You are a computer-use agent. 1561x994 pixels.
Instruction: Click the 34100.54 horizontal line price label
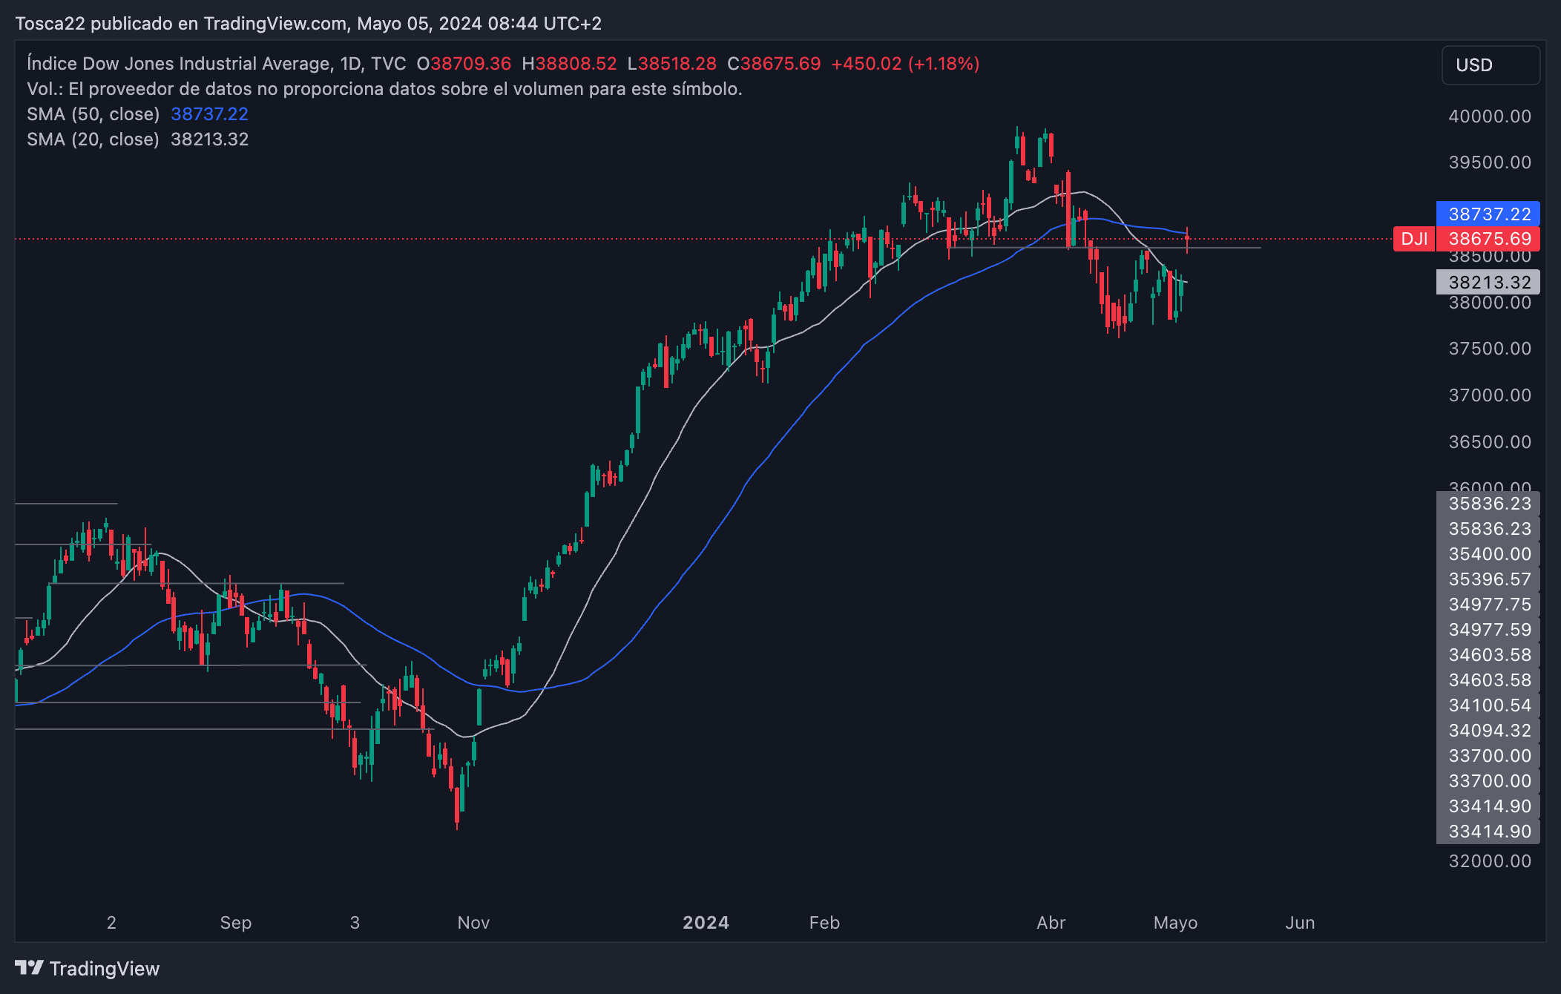1489,705
